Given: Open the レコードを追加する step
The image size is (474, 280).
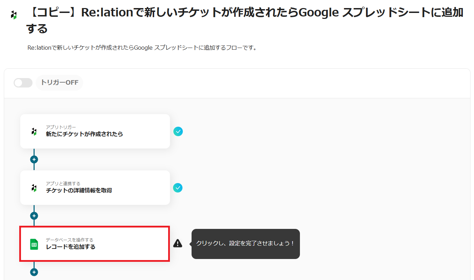Looking at the screenshot, I should (x=95, y=244).
